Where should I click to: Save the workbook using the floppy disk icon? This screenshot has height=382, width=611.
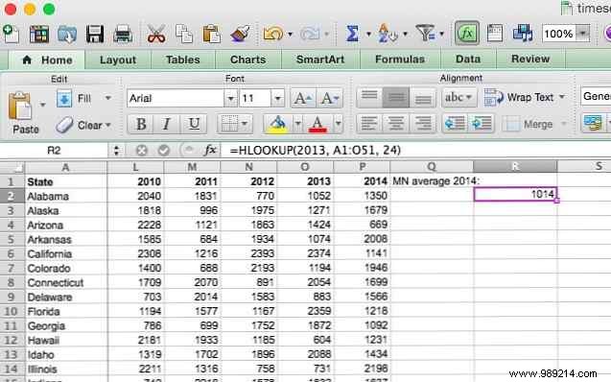[x=95, y=34]
